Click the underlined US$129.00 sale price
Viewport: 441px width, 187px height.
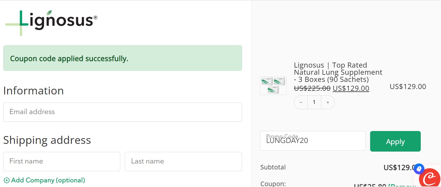[351, 88]
